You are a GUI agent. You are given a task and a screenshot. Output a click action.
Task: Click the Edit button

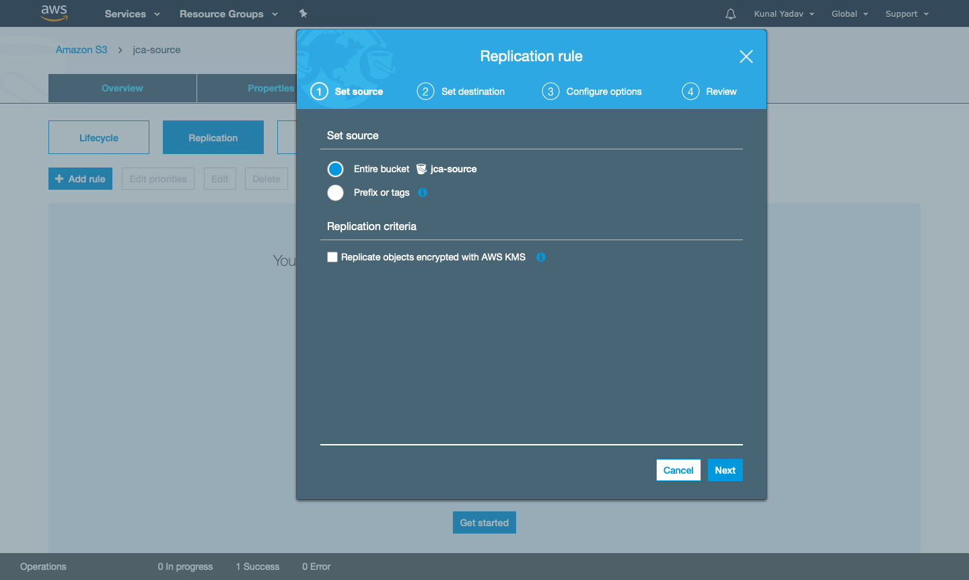[x=220, y=179]
